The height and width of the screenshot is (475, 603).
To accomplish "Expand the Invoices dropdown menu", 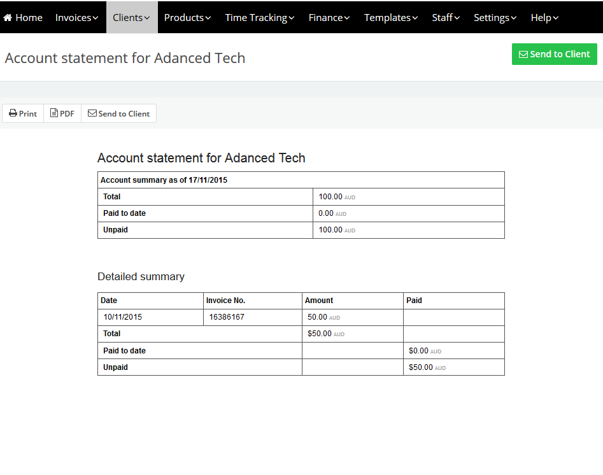I will pyautogui.click(x=76, y=18).
